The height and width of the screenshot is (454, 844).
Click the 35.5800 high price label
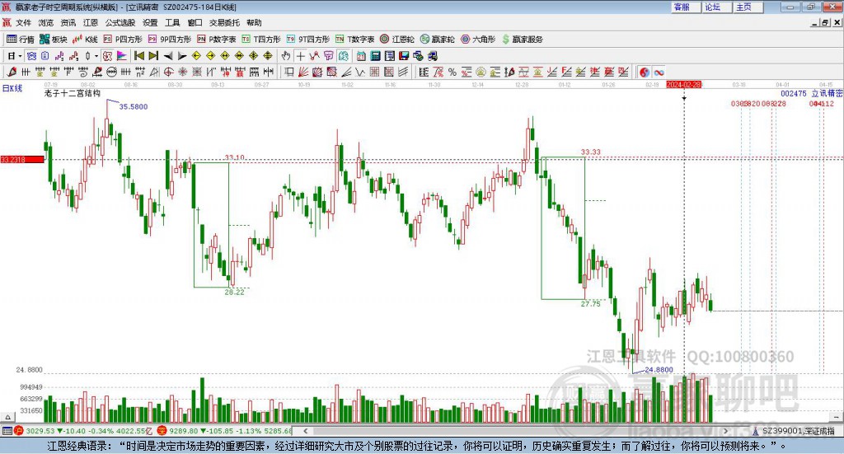tap(134, 106)
